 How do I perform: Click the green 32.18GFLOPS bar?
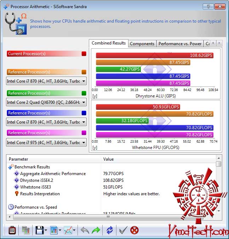pyautogui.click(x=122, y=121)
